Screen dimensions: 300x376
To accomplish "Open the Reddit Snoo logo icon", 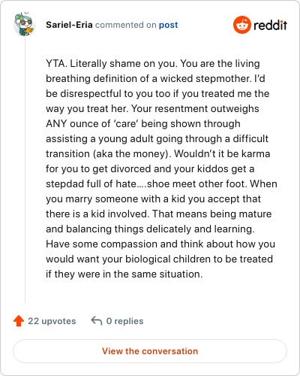I will pos(241,25).
